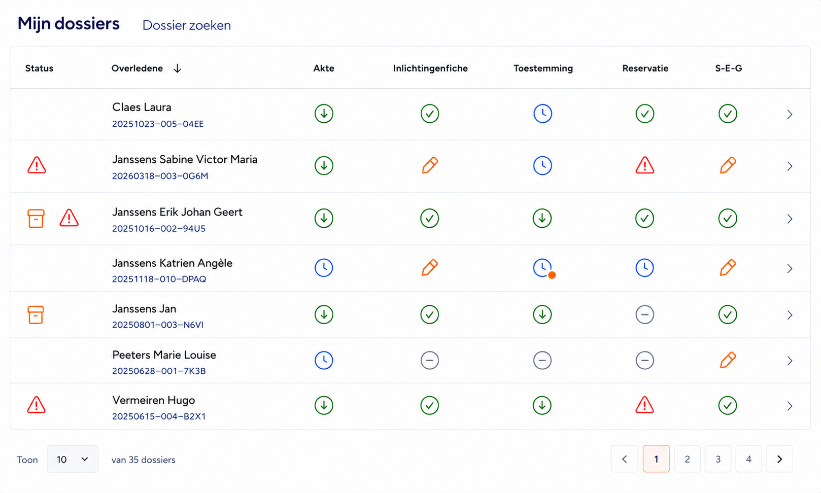Expand the Claes Laura dossier row chevron
821x493 pixels.
tap(790, 115)
